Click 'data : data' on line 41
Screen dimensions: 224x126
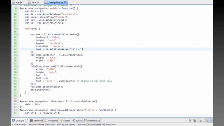[x=33, y=104]
